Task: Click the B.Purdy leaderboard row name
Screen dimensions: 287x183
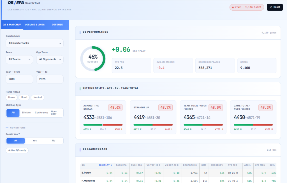Action: click(x=86, y=173)
